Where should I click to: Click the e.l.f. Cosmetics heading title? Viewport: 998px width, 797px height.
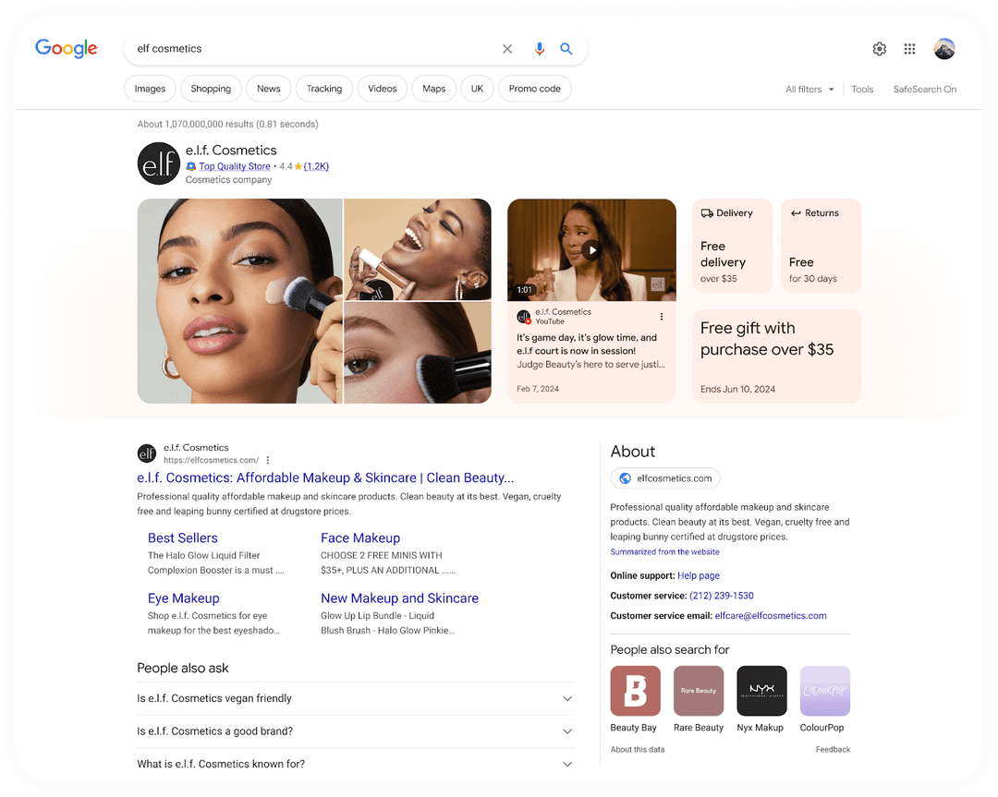coord(231,151)
